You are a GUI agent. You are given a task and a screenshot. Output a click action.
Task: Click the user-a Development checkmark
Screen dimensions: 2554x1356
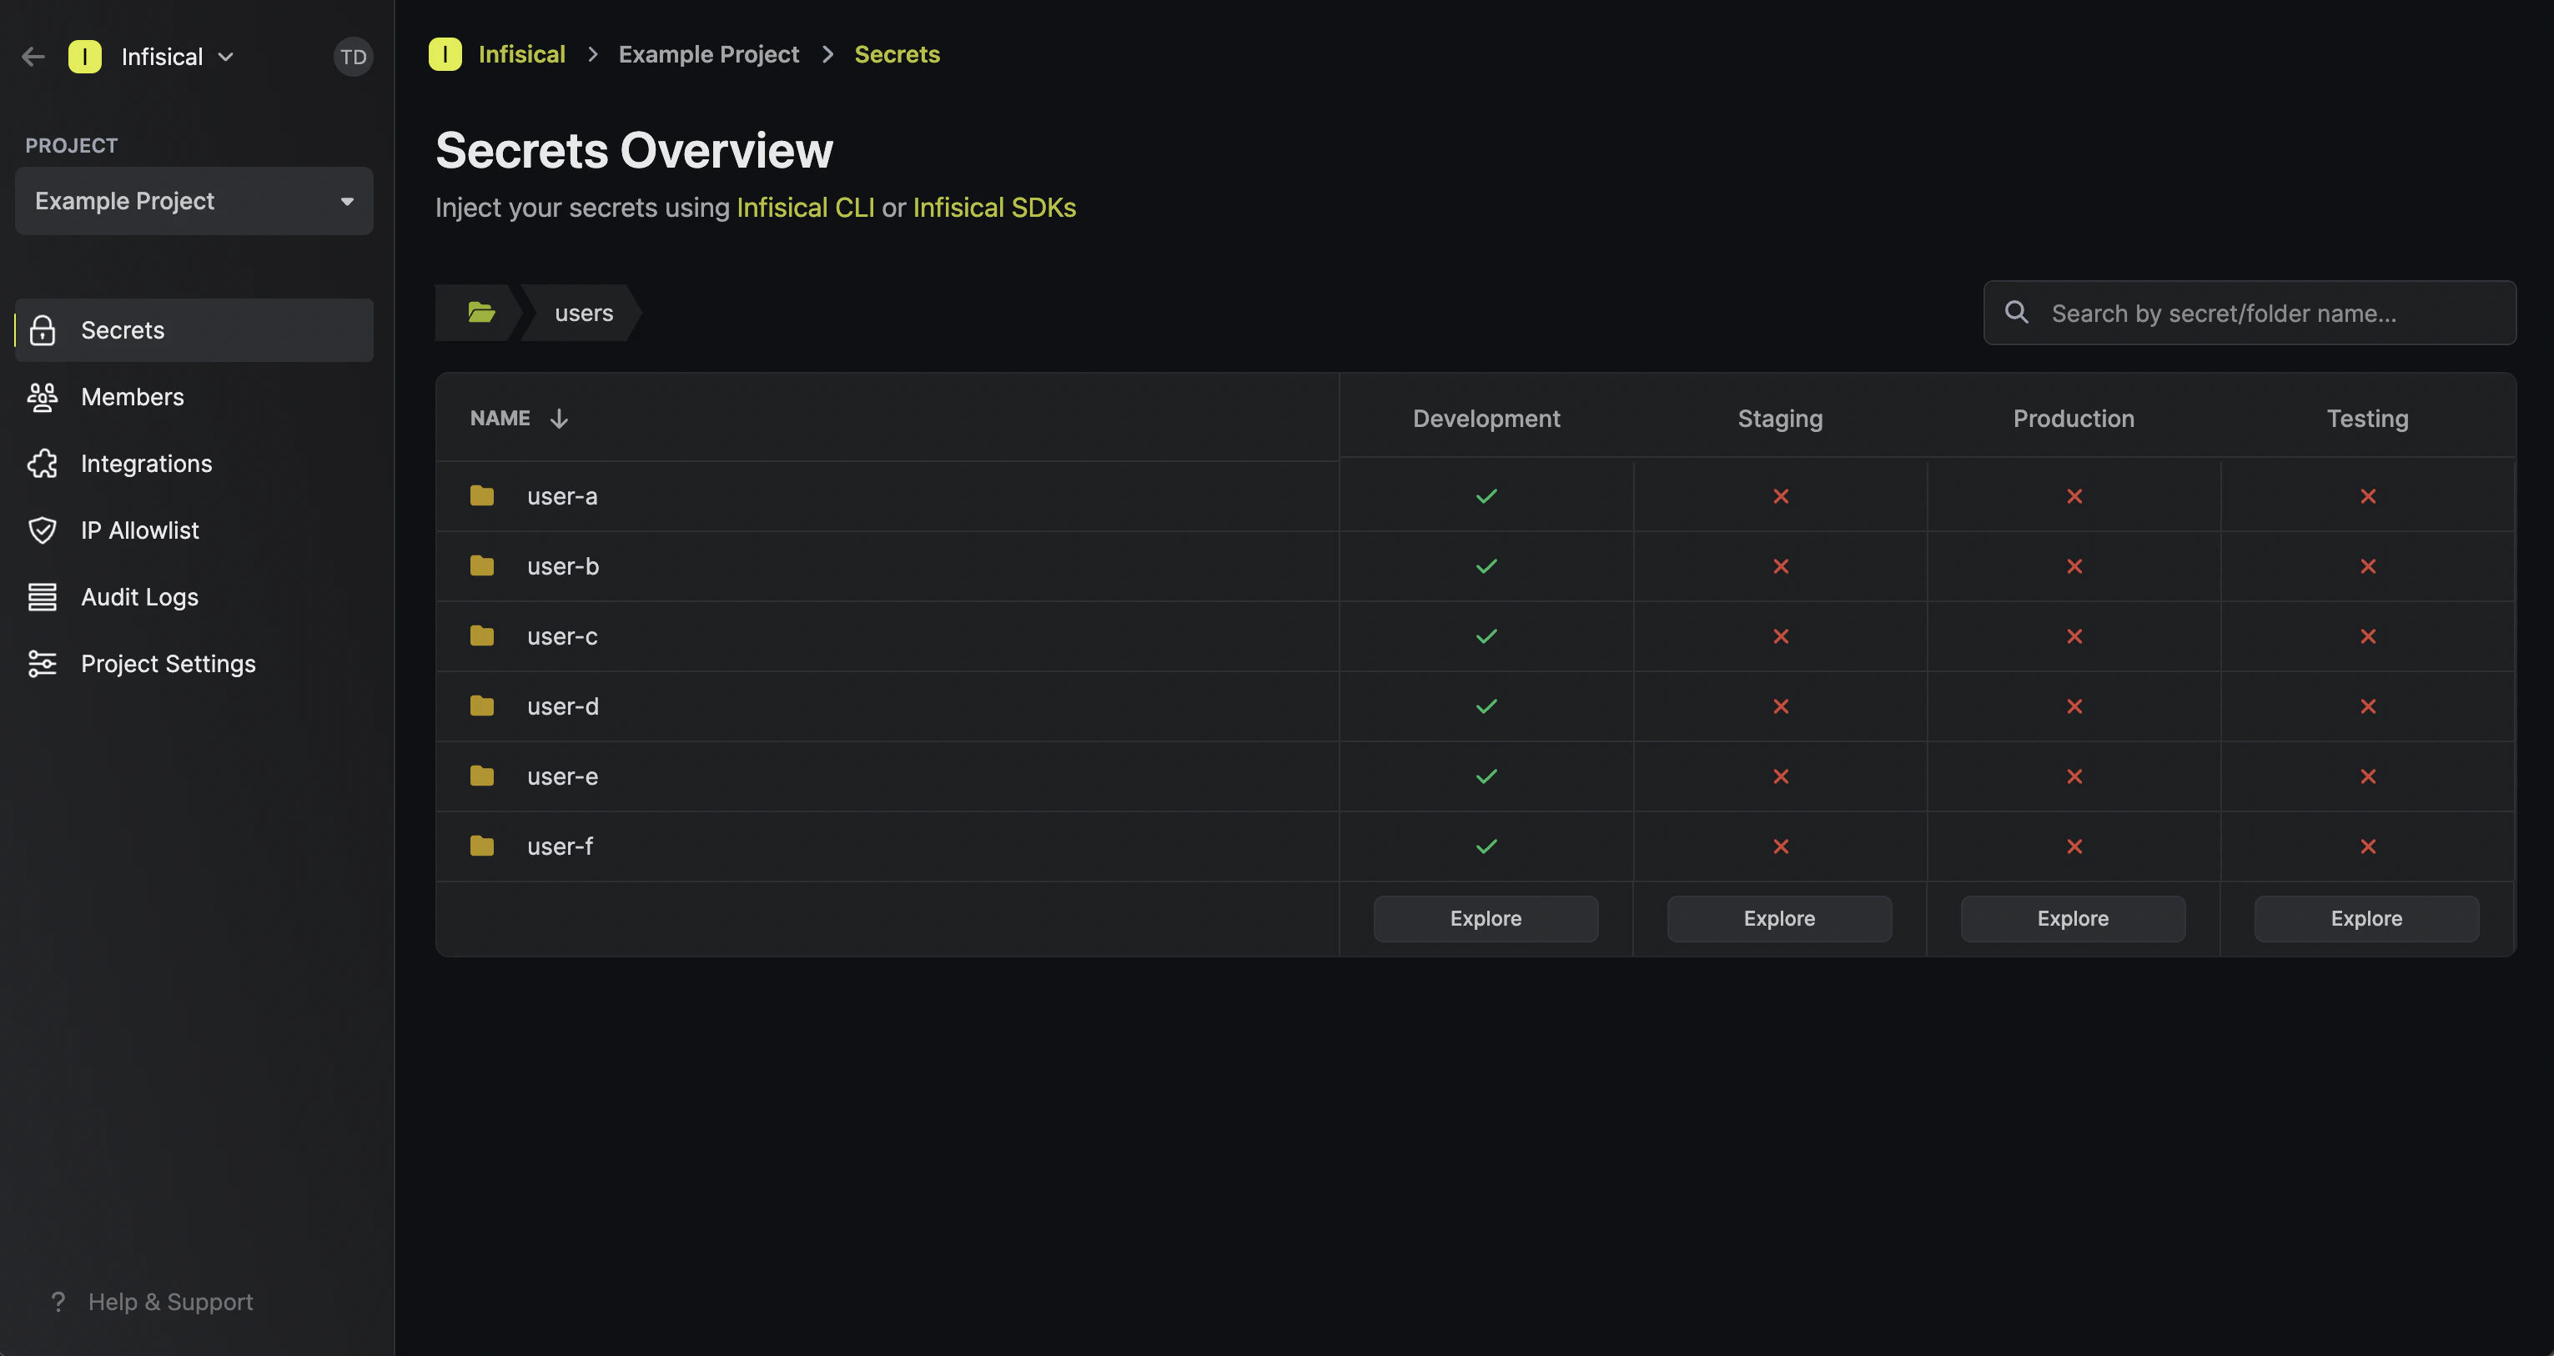tap(1486, 495)
